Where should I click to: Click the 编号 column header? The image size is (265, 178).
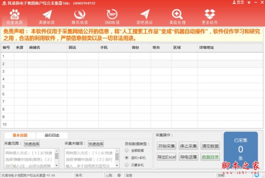point(8,47)
